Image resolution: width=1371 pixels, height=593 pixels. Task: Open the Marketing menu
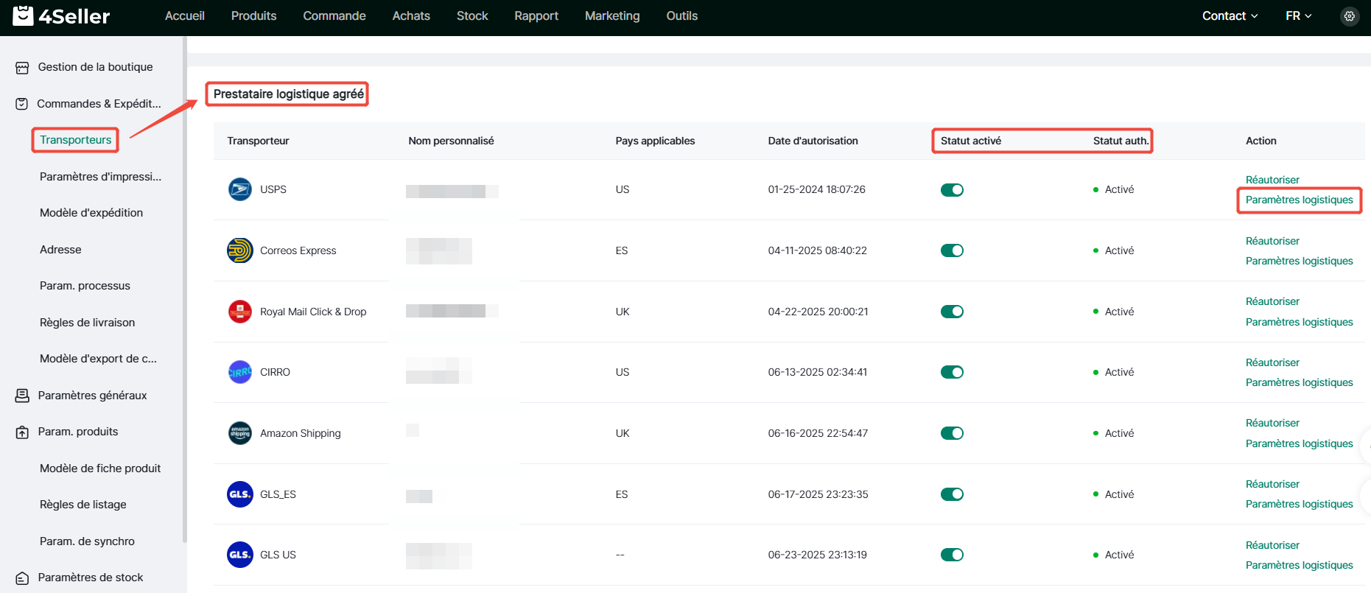point(612,15)
